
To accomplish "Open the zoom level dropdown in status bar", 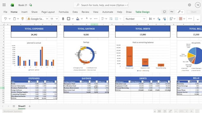I will point(184,111).
